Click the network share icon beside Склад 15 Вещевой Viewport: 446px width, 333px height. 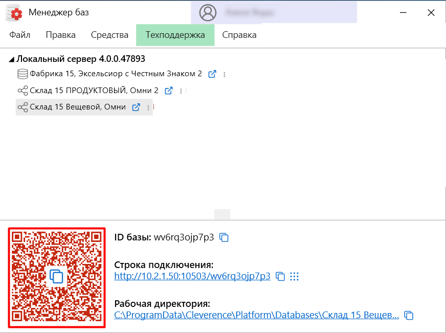tap(23, 107)
